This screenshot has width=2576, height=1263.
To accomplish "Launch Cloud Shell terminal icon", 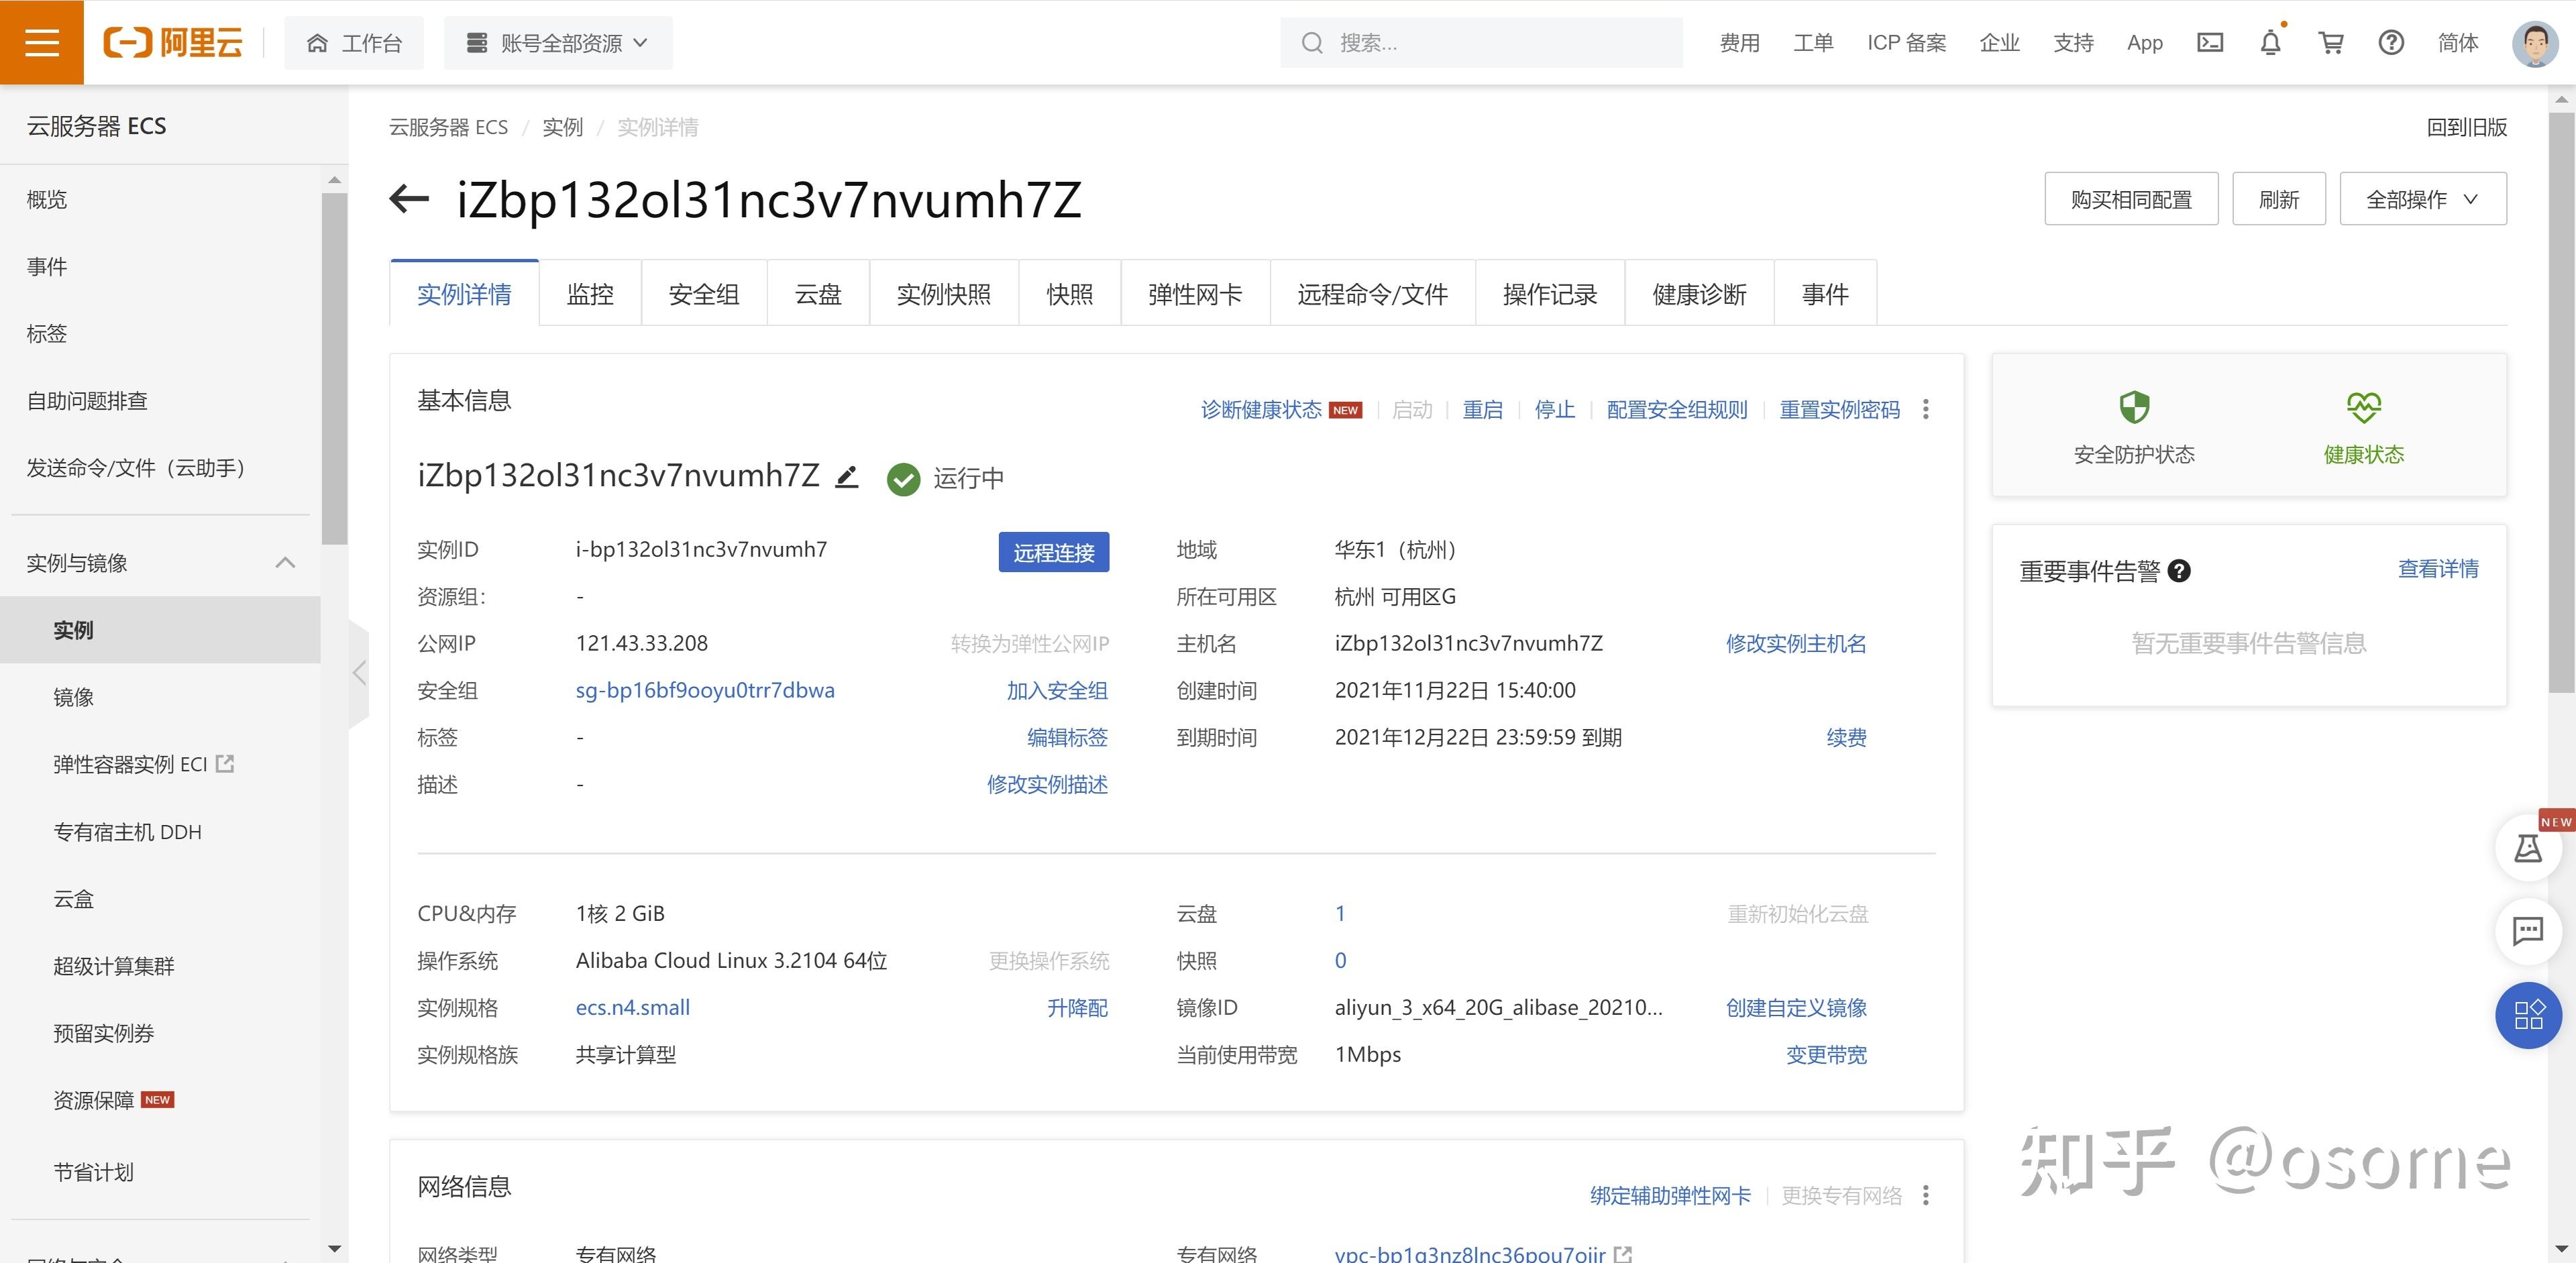I will [2209, 42].
